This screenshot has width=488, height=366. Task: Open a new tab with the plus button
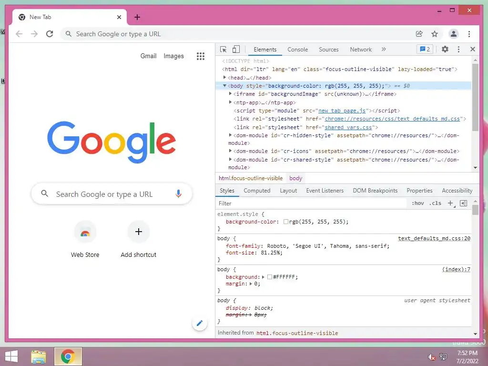point(137,17)
